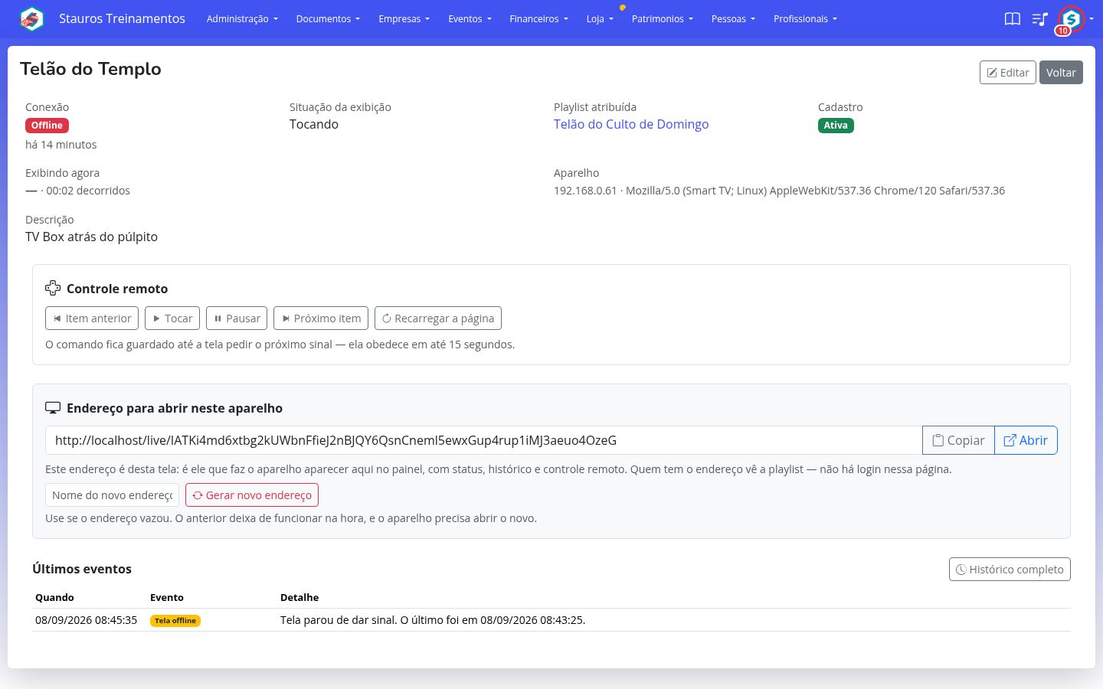Viewport: 1103px width, 689px height.
Task: Click the Editar button
Action: pos(1007,73)
